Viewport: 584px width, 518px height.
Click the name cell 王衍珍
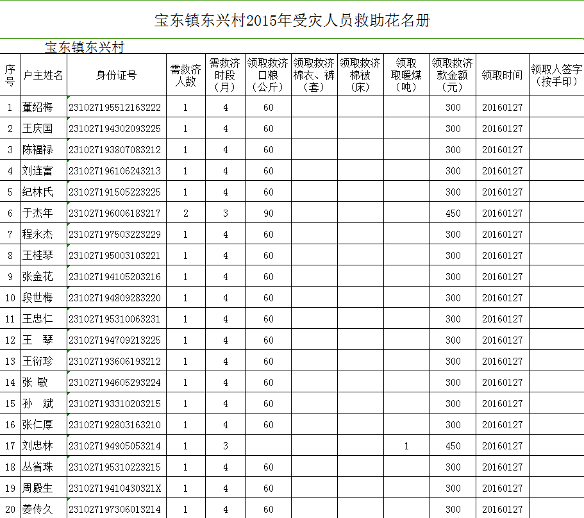(x=44, y=361)
